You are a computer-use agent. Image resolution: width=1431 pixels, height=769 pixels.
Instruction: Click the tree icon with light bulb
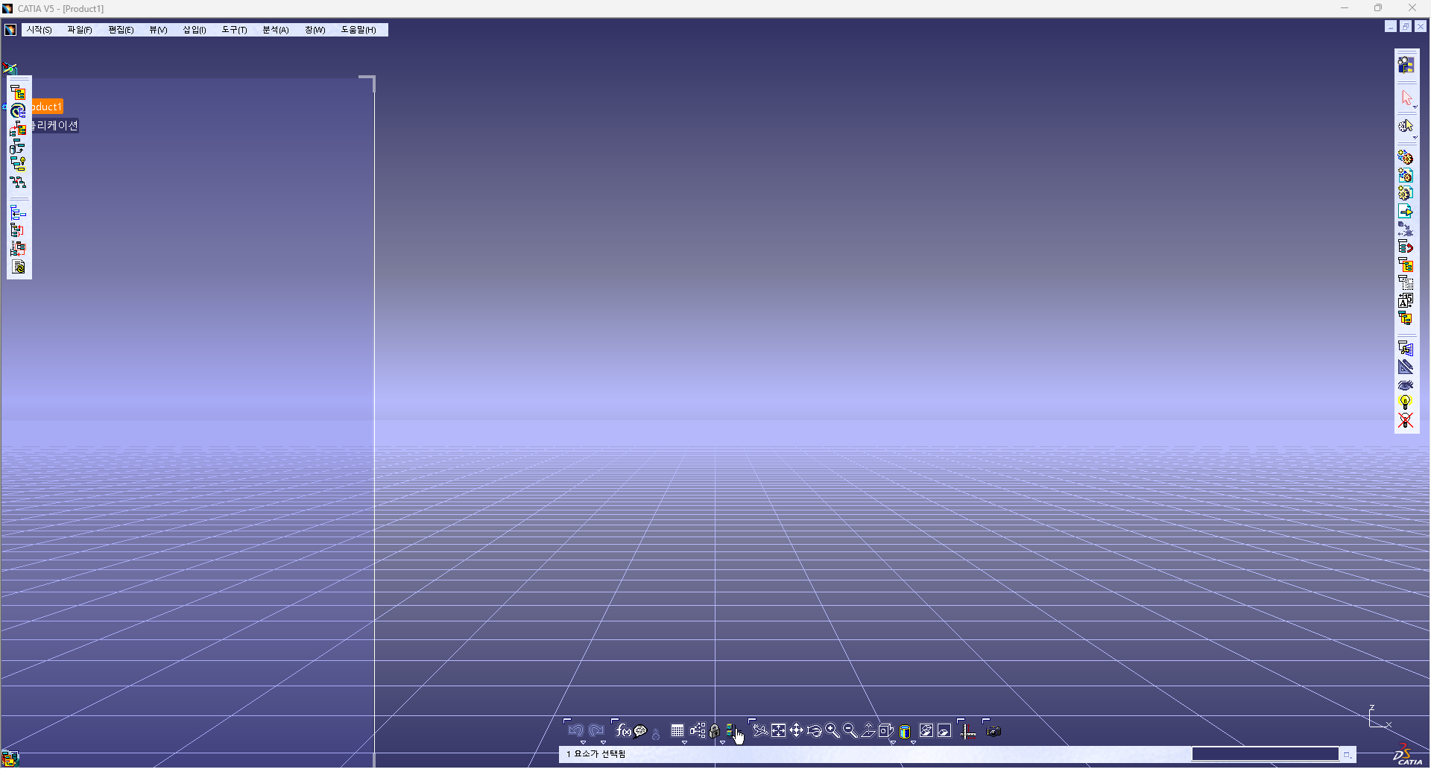pyautogui.click(x=18, y=165)
